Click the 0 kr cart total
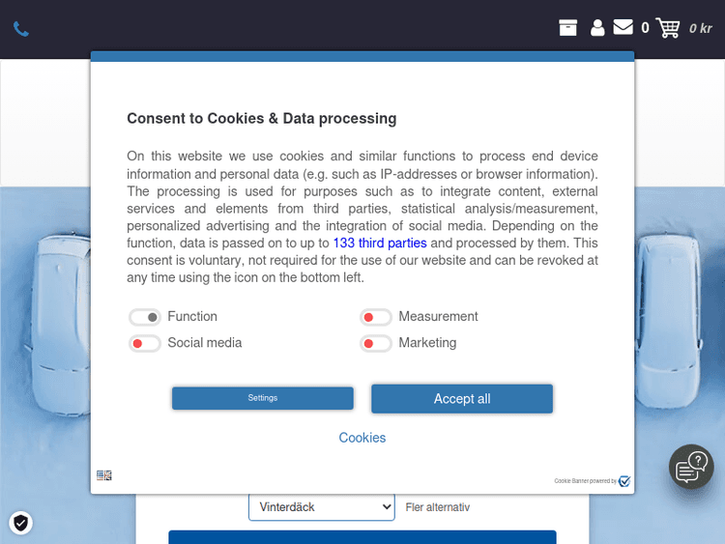This screenshot has width=725, height=544. (701, 28)
